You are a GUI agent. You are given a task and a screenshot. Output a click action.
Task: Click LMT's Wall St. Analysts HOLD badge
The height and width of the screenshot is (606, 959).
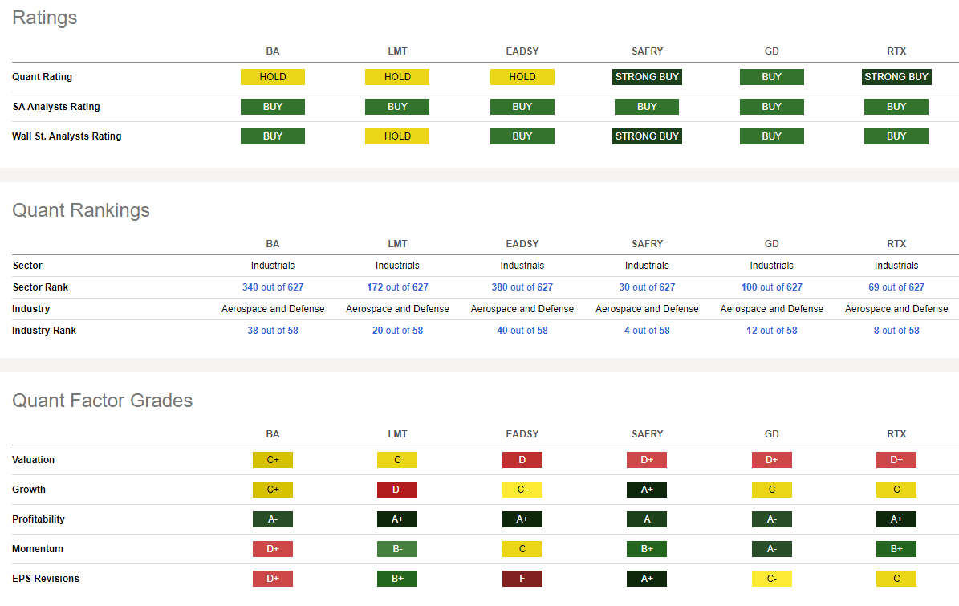397,136
